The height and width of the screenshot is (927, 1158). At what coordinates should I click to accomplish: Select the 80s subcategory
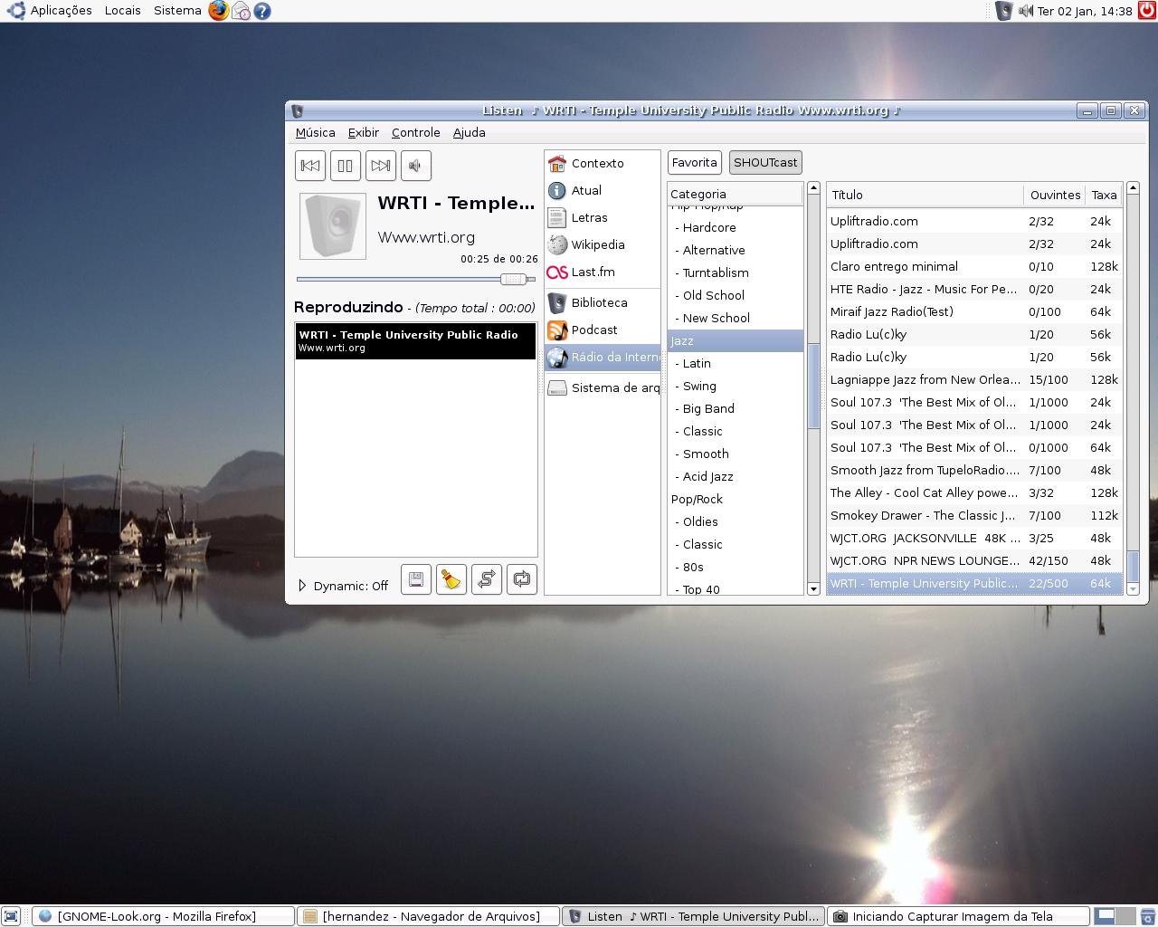736,567
